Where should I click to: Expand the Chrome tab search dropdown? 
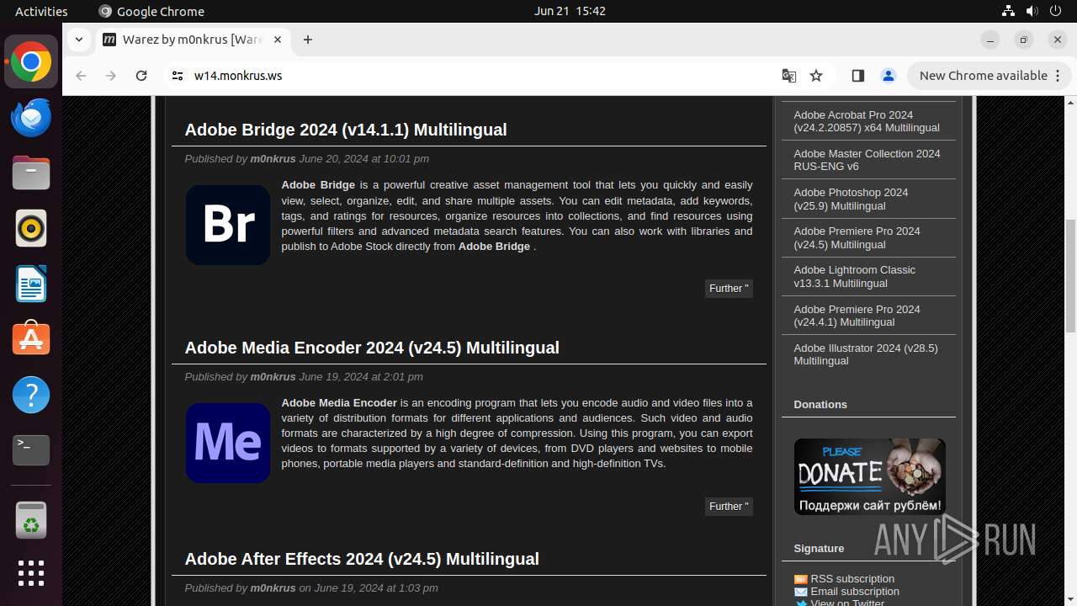[78, 40]
